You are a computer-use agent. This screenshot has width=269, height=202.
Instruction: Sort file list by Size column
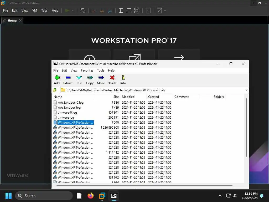[107, 97]
